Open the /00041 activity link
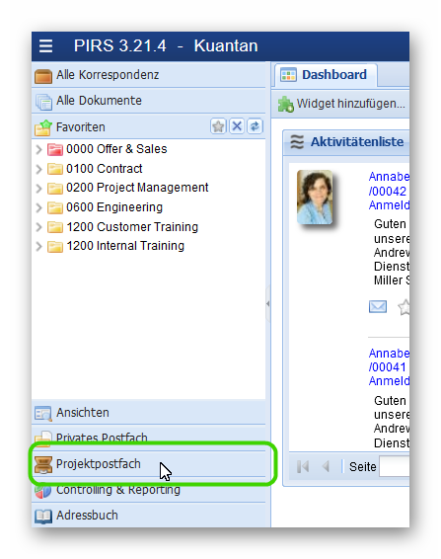The width and height of the screenshot is (441, 559). 388,367
